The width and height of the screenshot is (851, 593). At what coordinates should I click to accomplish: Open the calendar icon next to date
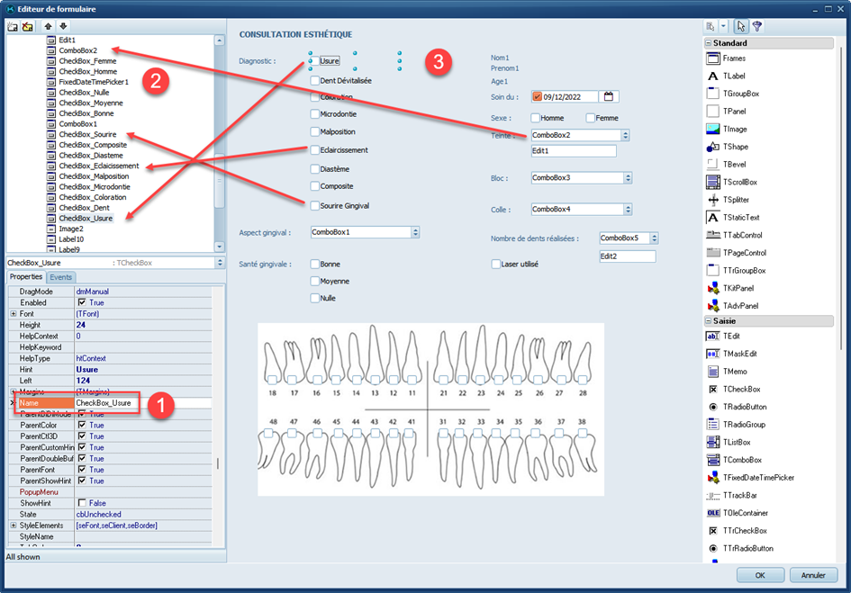point(609,97)
